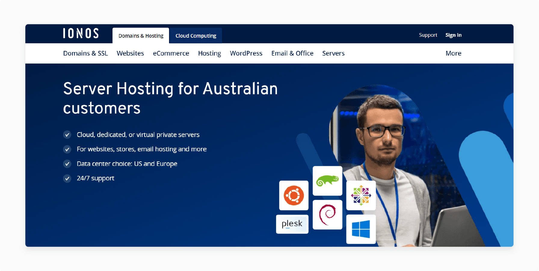Click text For websites, stores, email hosting and more

coord(142,149)
